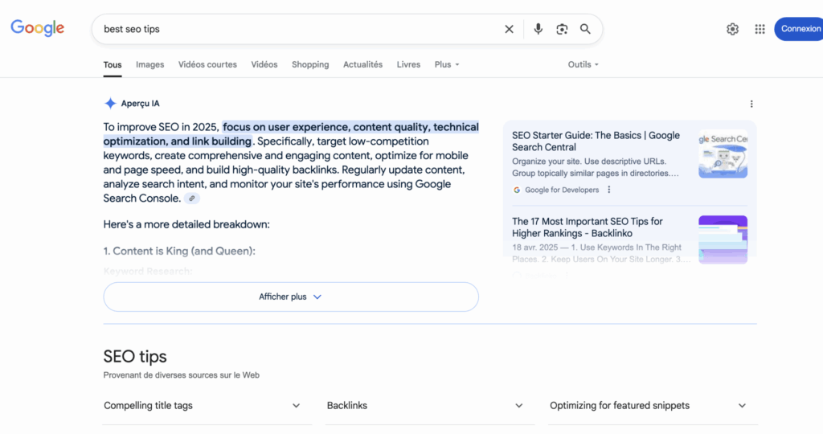823x434 pixels.
Task: Click the Google Search Central thumbnail
Action: [x=723, y=154]
